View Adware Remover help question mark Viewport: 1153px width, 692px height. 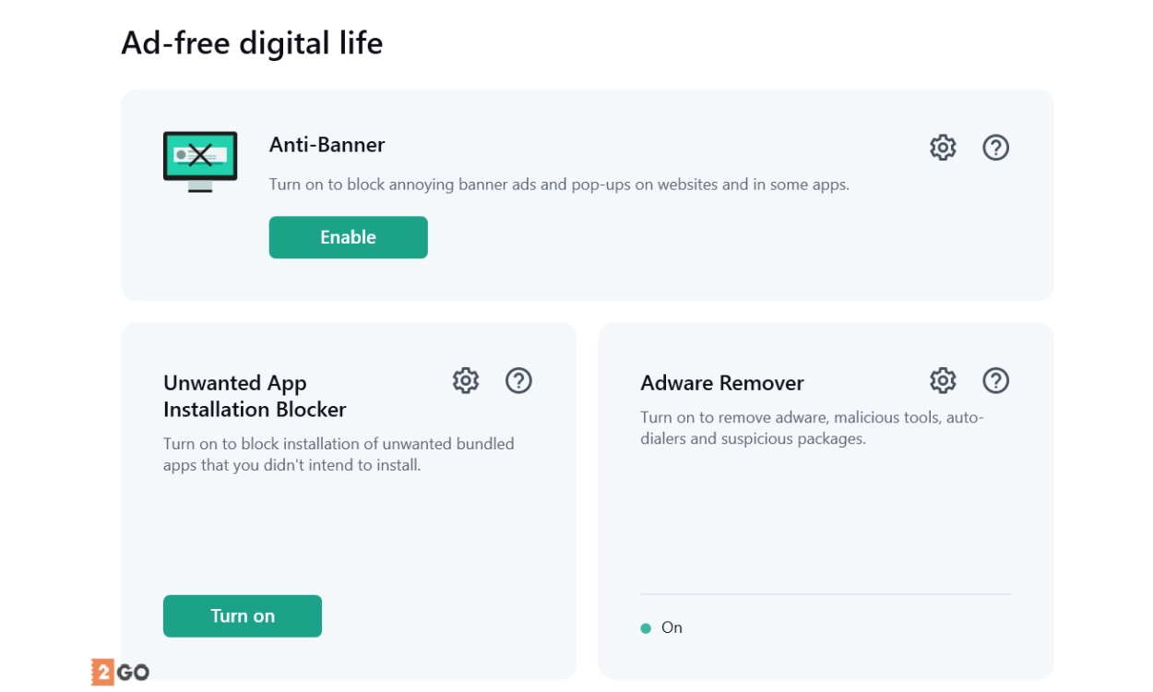pos(995,381)
